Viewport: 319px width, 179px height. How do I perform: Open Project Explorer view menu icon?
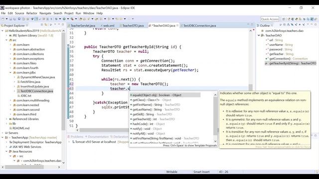click(x=55, y=24)
